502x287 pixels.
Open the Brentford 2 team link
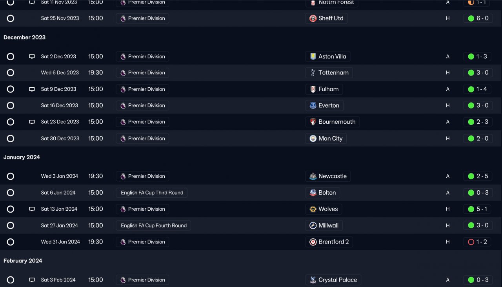(333, 242)
